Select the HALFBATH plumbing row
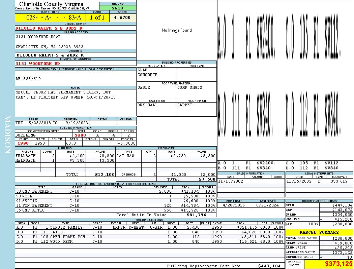The width and height of the screenshot is (354, 269). coord(65,160)
